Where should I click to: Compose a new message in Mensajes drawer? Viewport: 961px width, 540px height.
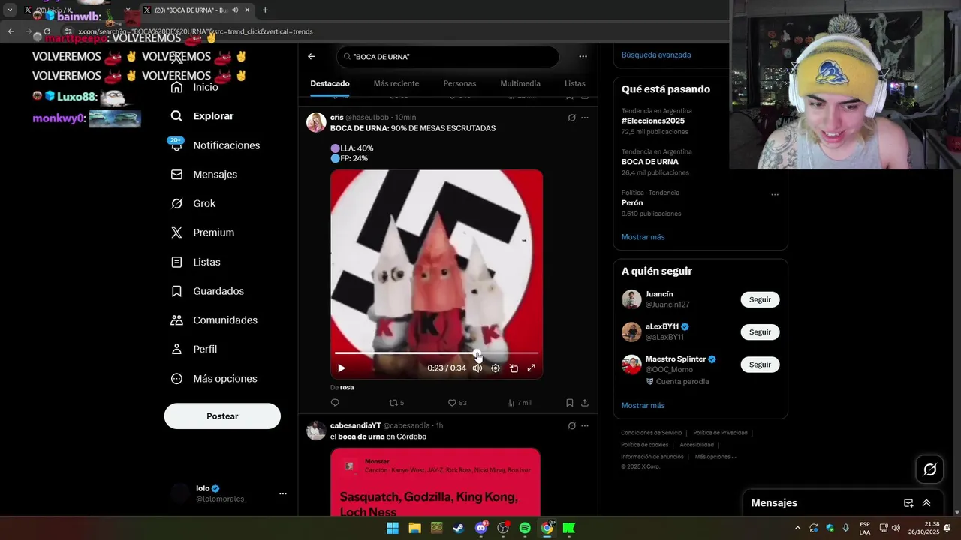click(x=908, y=503)
